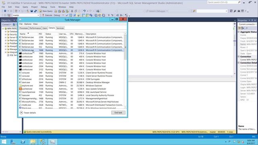Open Task Manager's File menu
258x145 pixels.
point(21,24)
